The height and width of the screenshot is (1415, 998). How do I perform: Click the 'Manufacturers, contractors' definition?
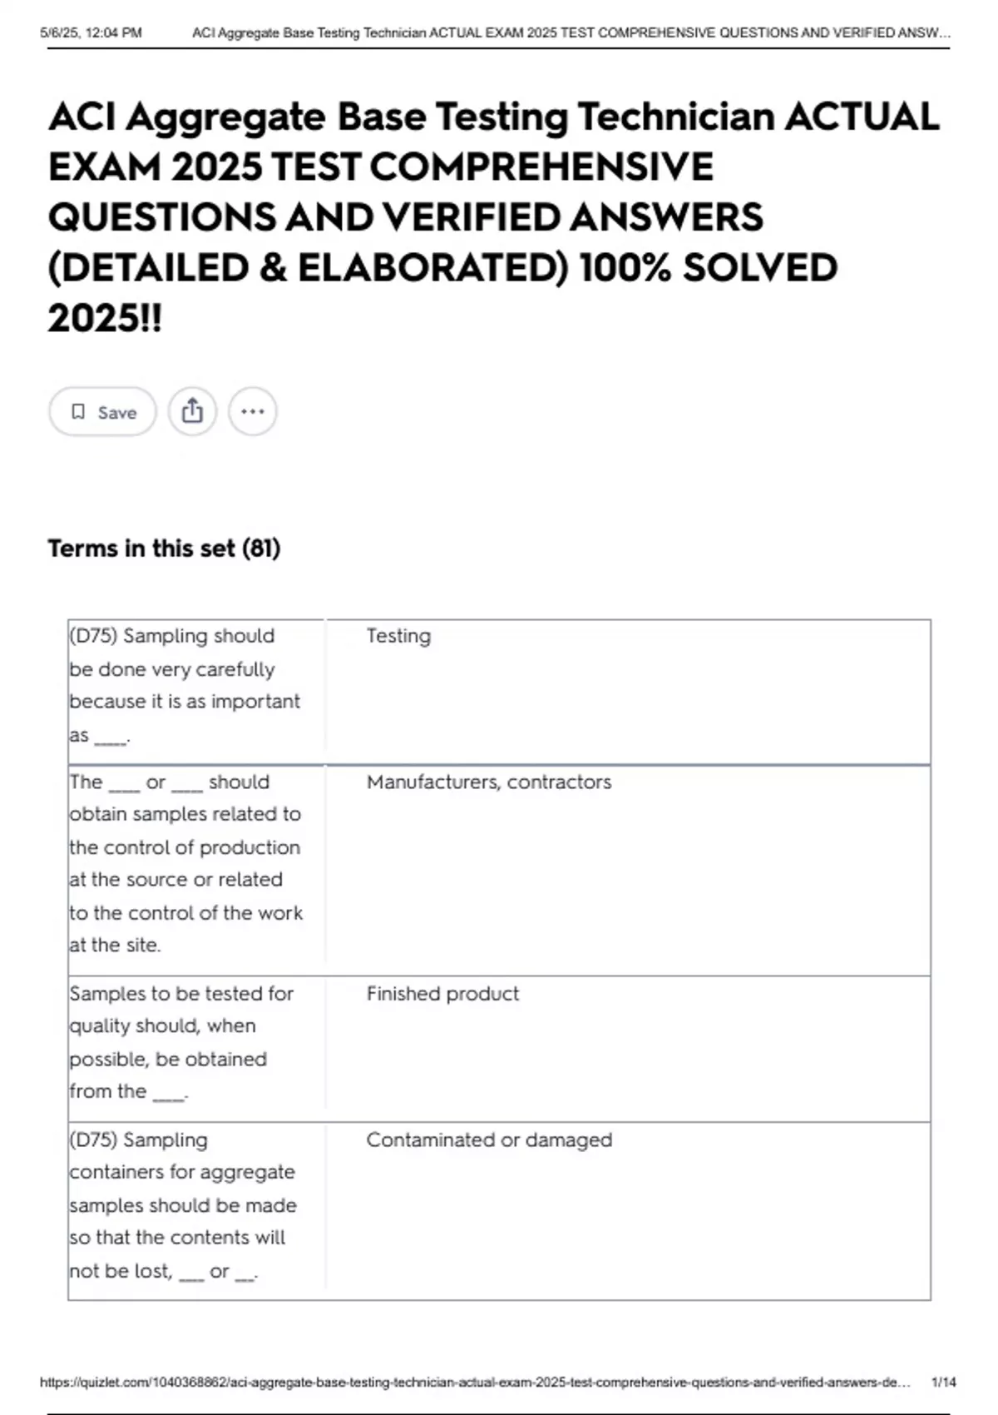pyautogui.click(x=488, y=782)
